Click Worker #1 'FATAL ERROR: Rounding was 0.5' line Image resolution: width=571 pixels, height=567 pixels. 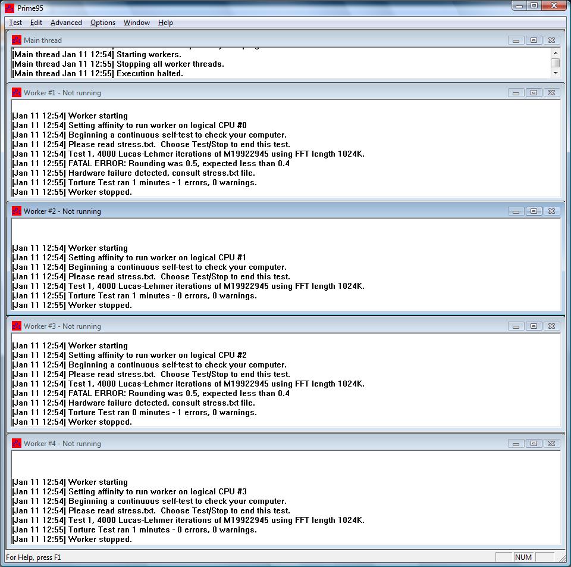click(150, 163)
